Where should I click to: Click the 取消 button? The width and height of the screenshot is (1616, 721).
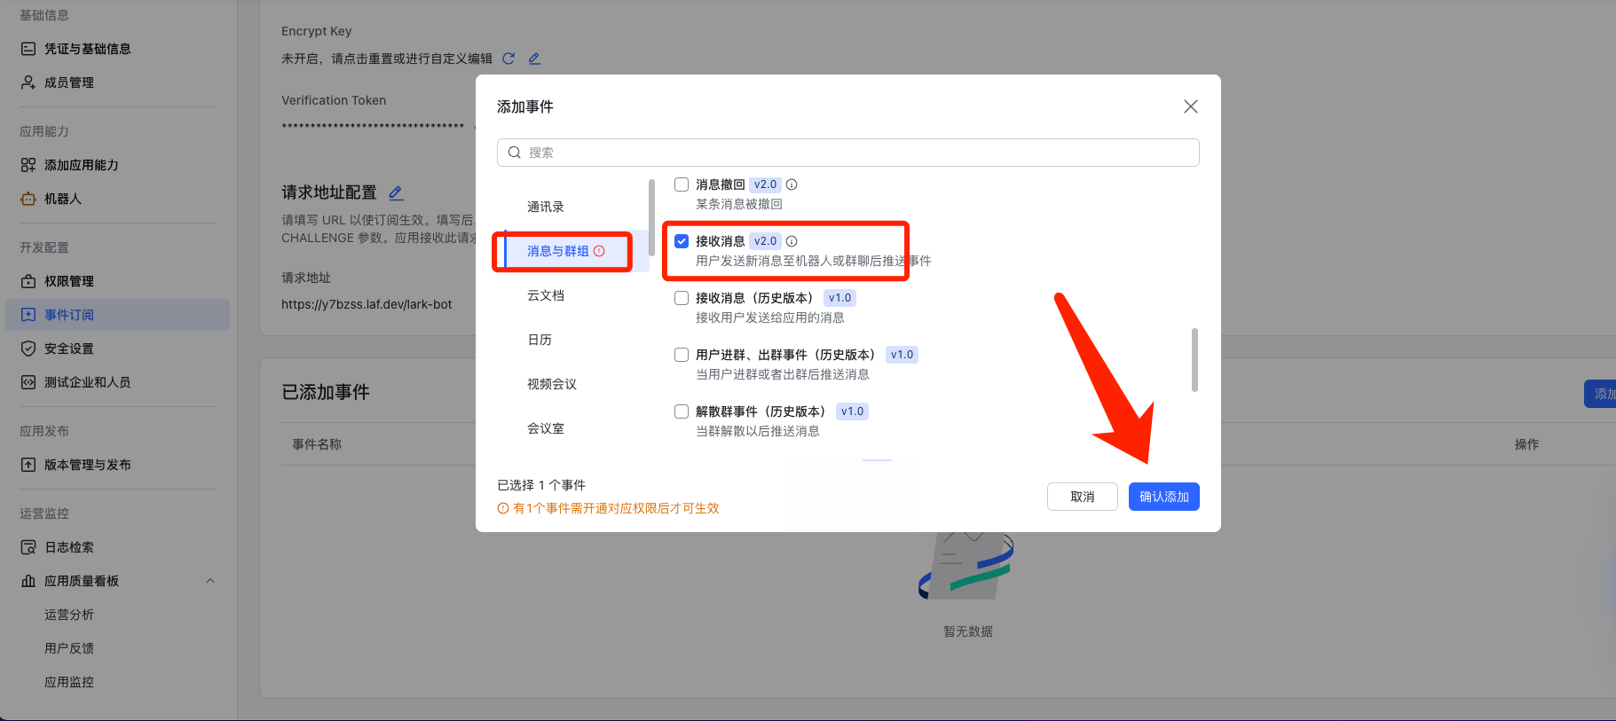(1083, 497)
